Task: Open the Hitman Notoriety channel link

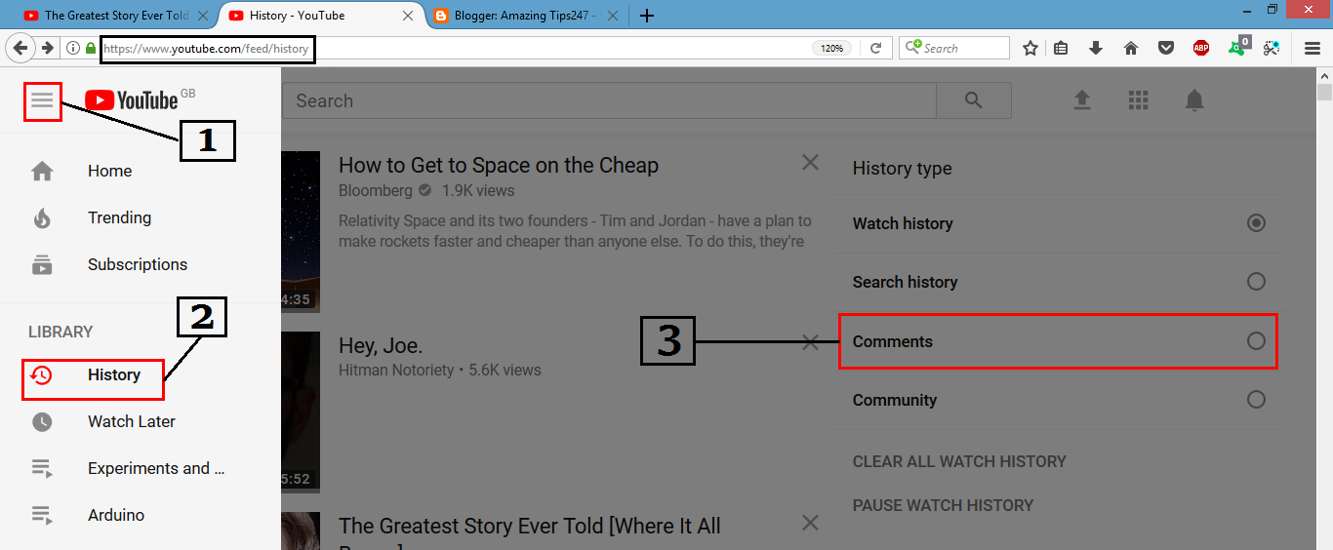Action: (396, 371)
